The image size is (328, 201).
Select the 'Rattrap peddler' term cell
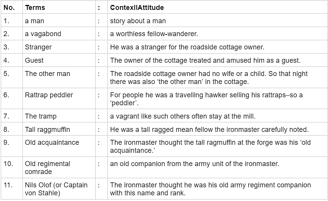point(59,99)
